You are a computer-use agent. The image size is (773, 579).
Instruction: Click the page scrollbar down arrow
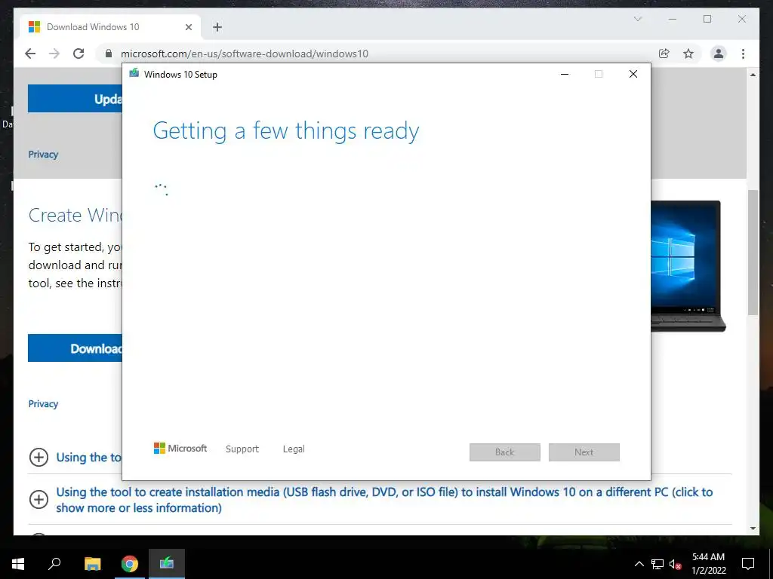[753, 528]
